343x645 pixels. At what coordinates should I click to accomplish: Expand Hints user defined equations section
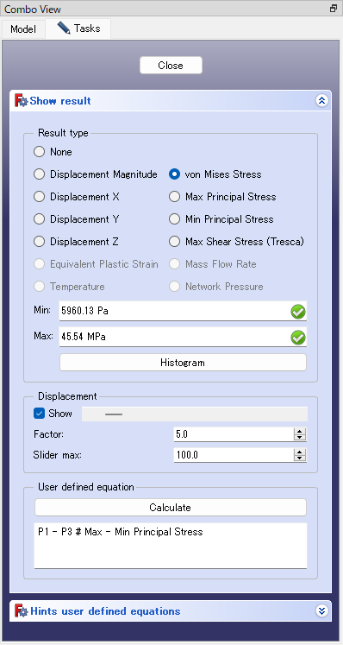tap(322, 610)
